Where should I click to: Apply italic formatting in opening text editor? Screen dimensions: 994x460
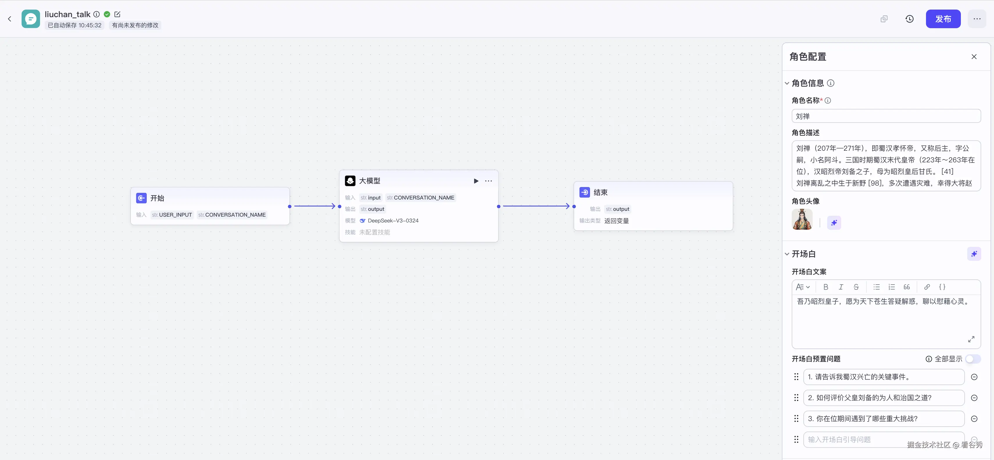pos(841,287)
